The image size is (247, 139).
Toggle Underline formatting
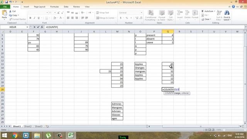[x=39, y=18]
